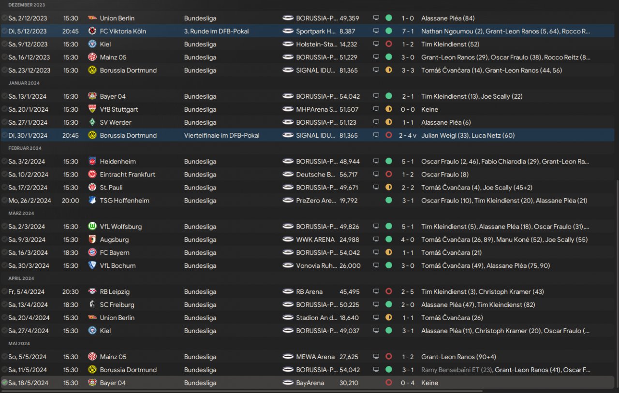Open the MEWA Arena stadium link
This screenshot has width=619, height=393.
click(315, 358)
